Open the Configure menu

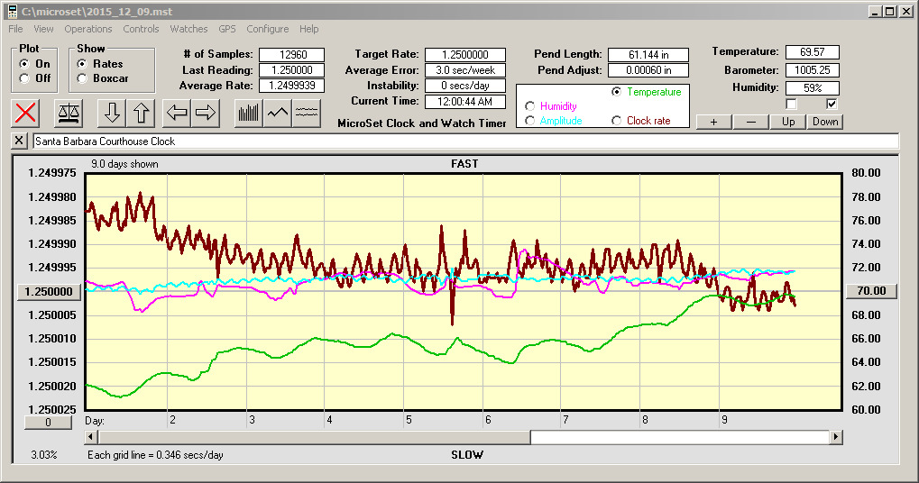tap(267, 29)
